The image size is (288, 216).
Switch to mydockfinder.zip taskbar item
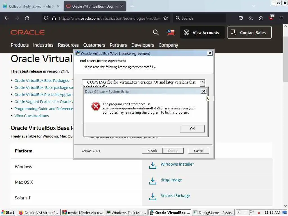pyautogui.click(x=83, y=213)
